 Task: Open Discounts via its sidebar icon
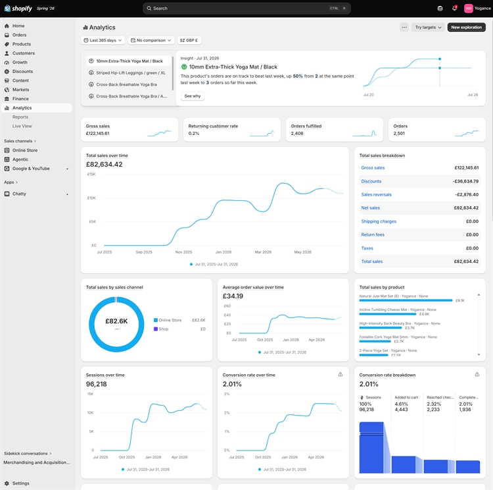click(7, 72)
